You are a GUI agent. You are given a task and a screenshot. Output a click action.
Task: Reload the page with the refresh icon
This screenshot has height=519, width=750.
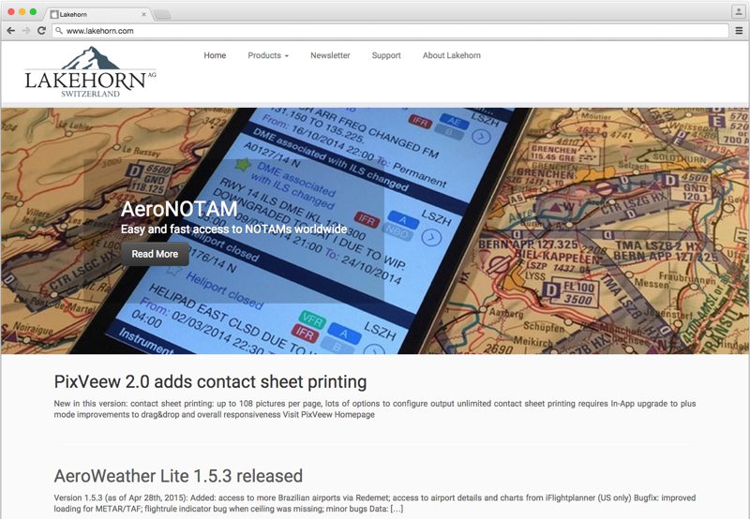(x=41, y=31)
